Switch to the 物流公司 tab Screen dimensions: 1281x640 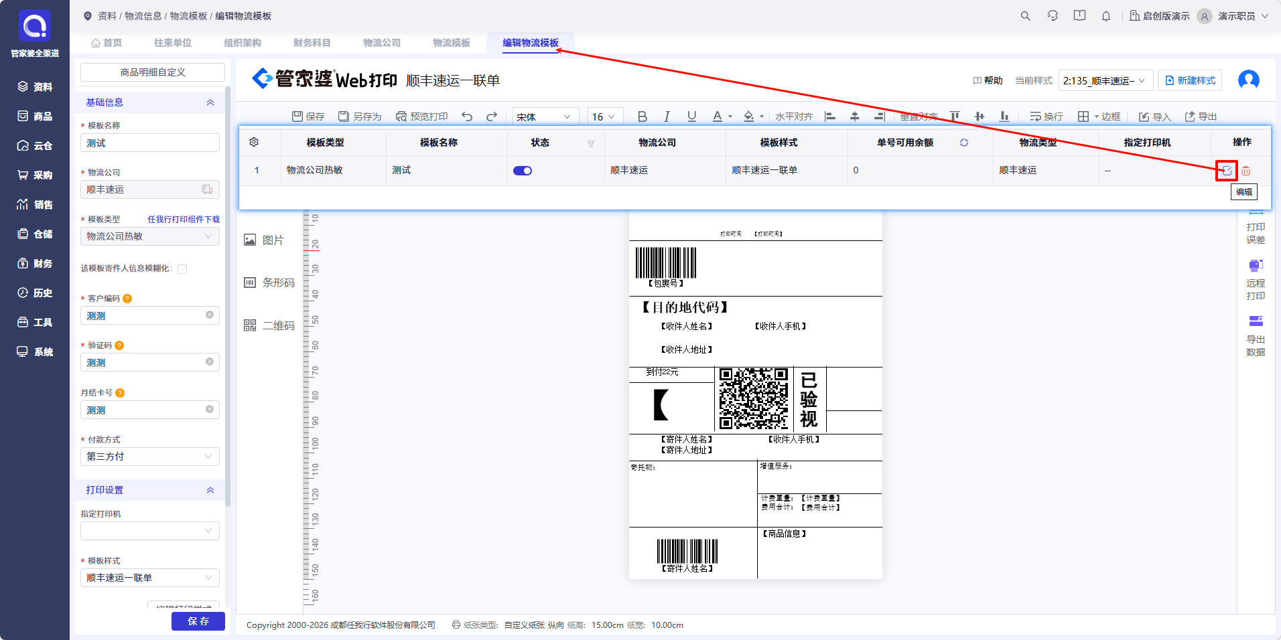[x=382, y=43]
